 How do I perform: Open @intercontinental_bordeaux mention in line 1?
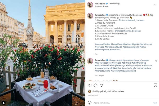click(x=131, y=20)
